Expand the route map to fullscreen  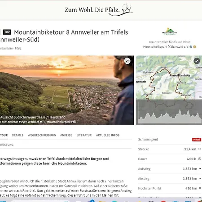(x=197, y=61)
